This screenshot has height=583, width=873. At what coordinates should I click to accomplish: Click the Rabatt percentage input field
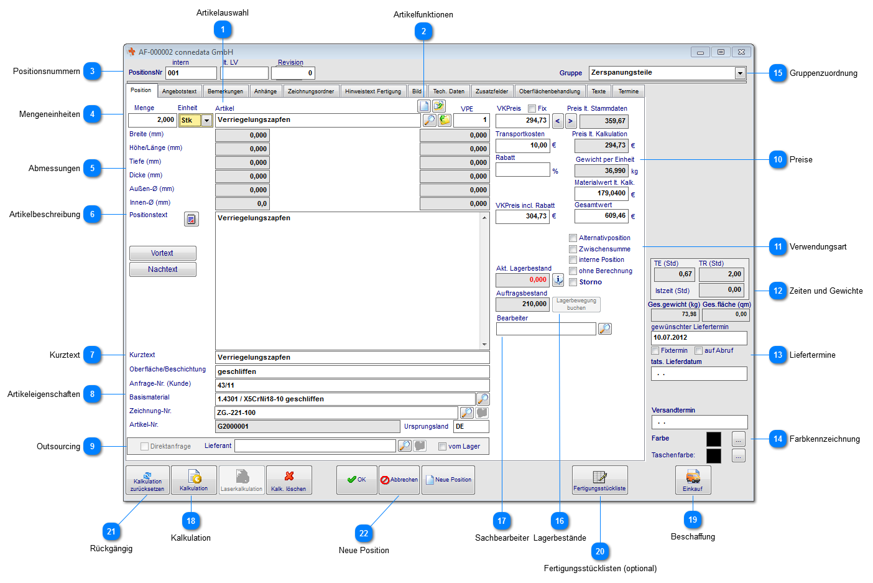pyautogui.click(x=523, y=169)
